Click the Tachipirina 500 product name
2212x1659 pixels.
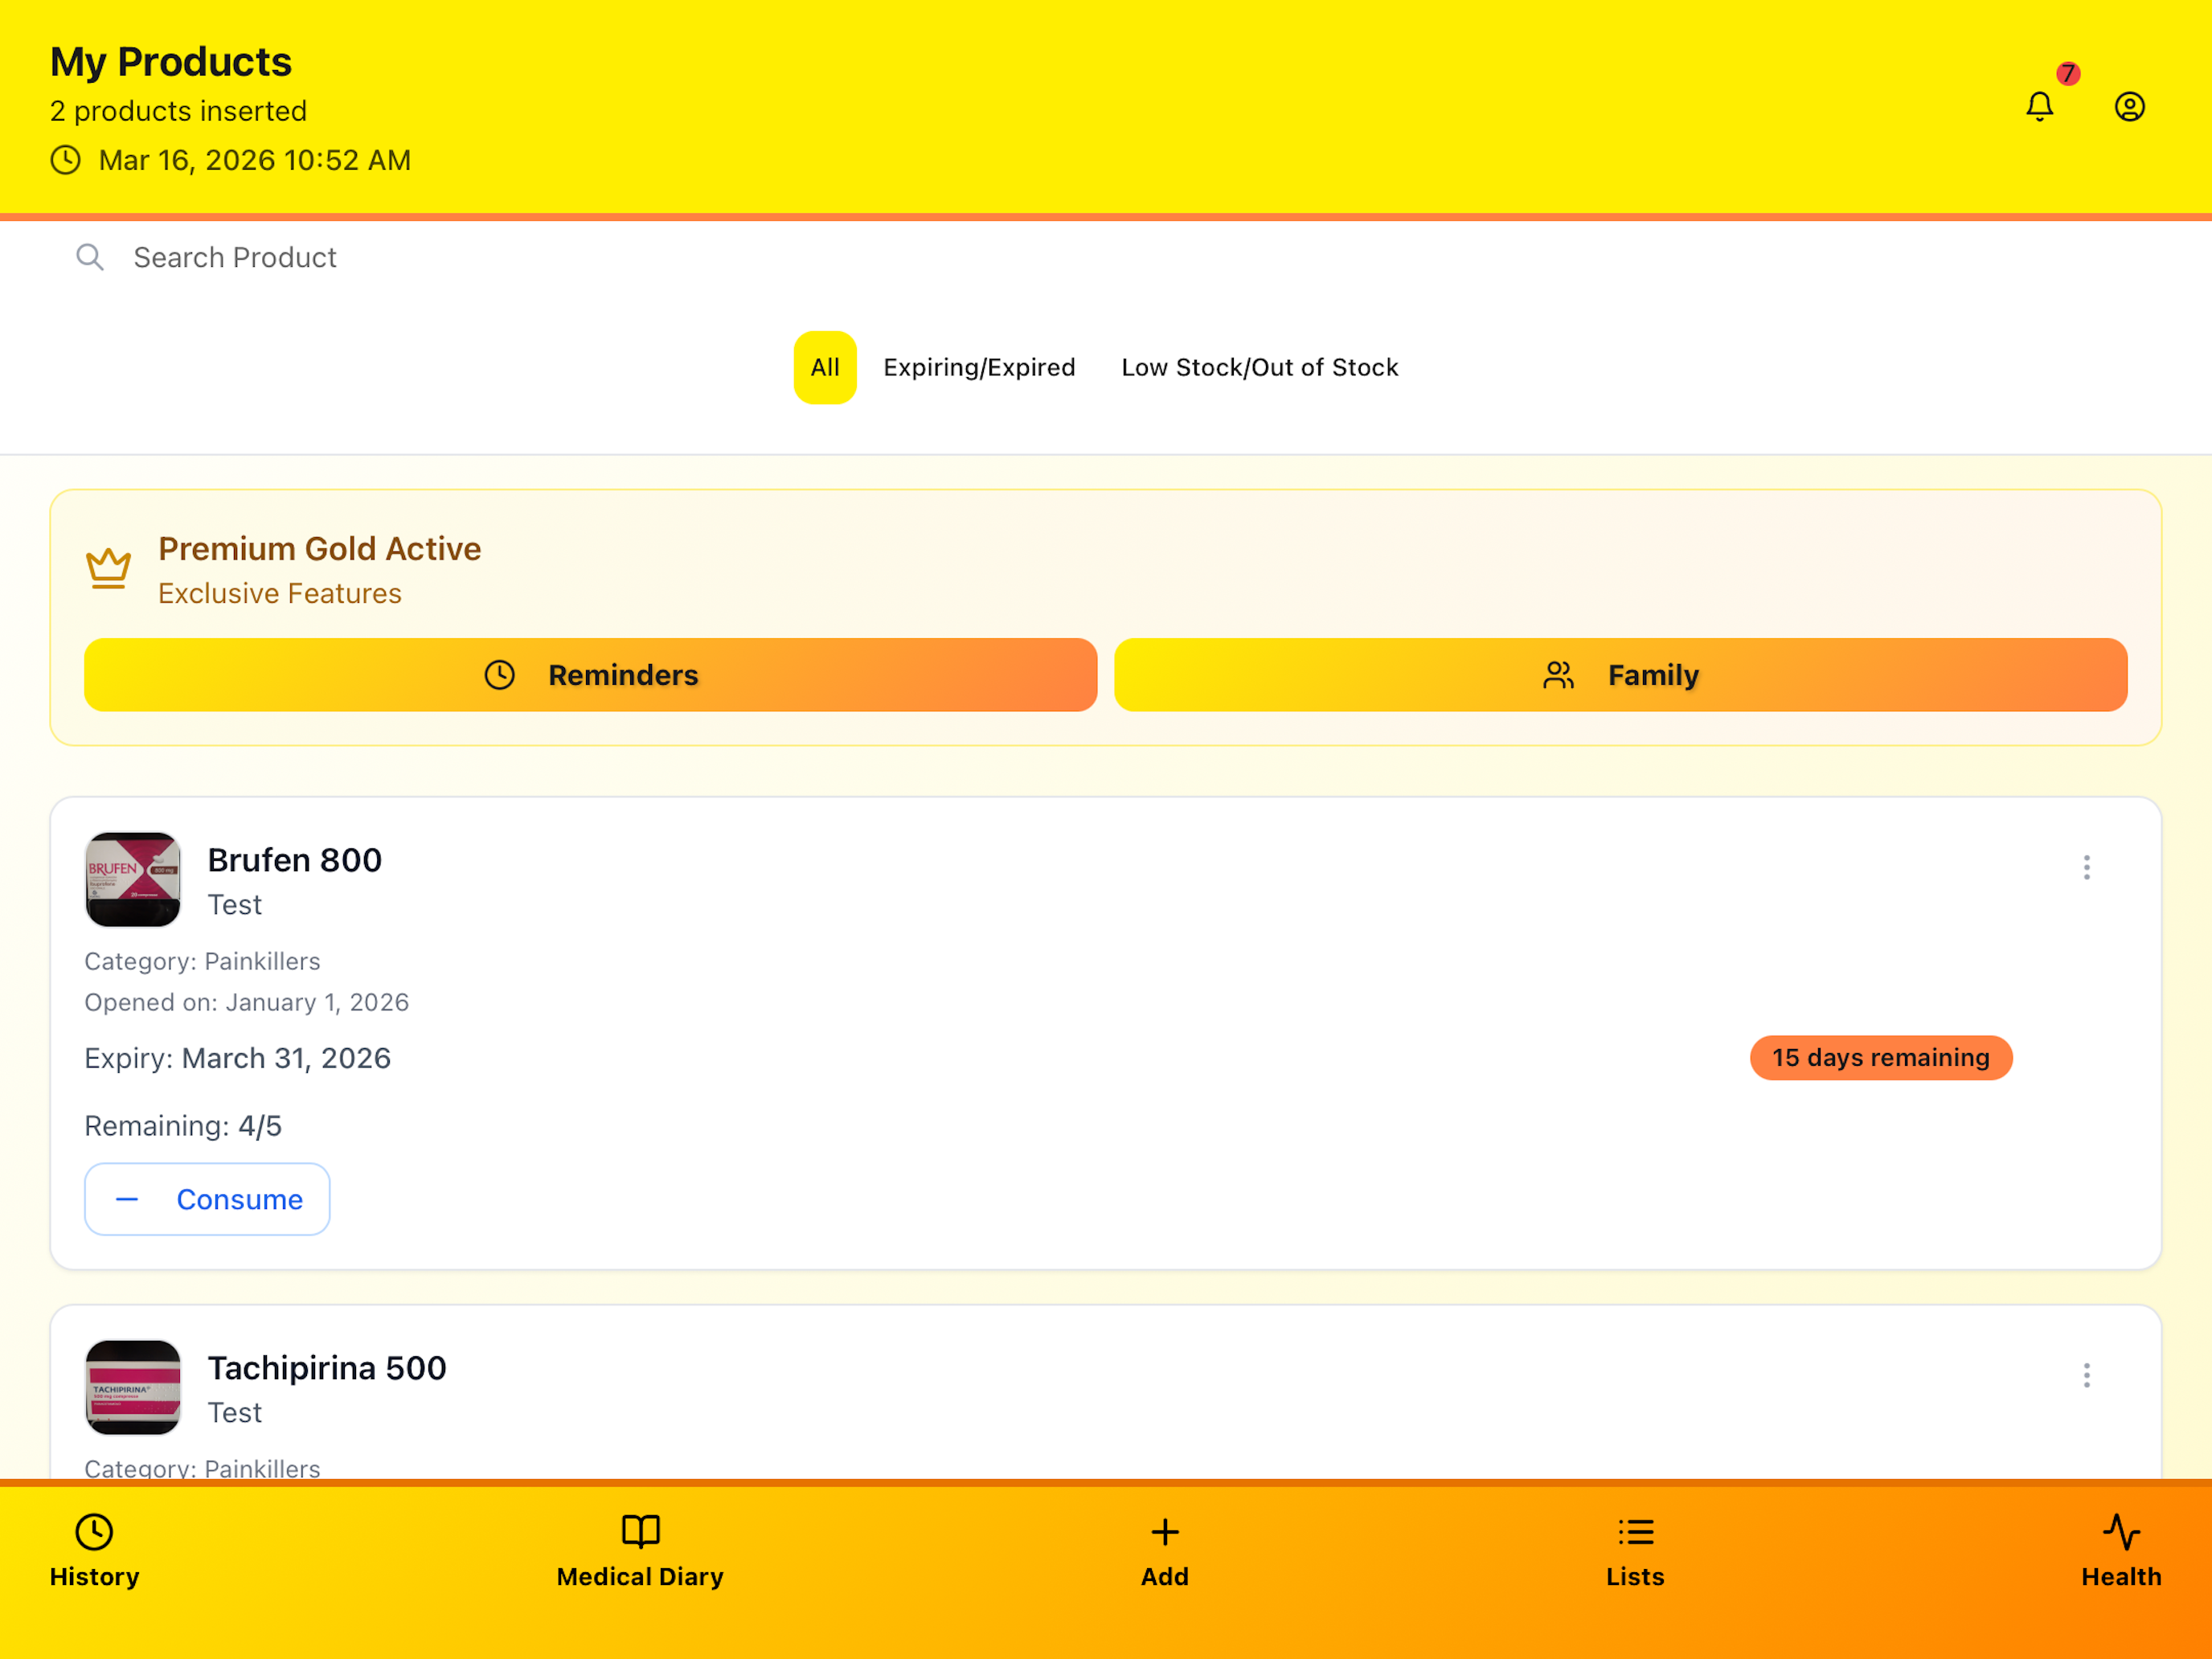pyautogui.click(x=327, y=1368)
